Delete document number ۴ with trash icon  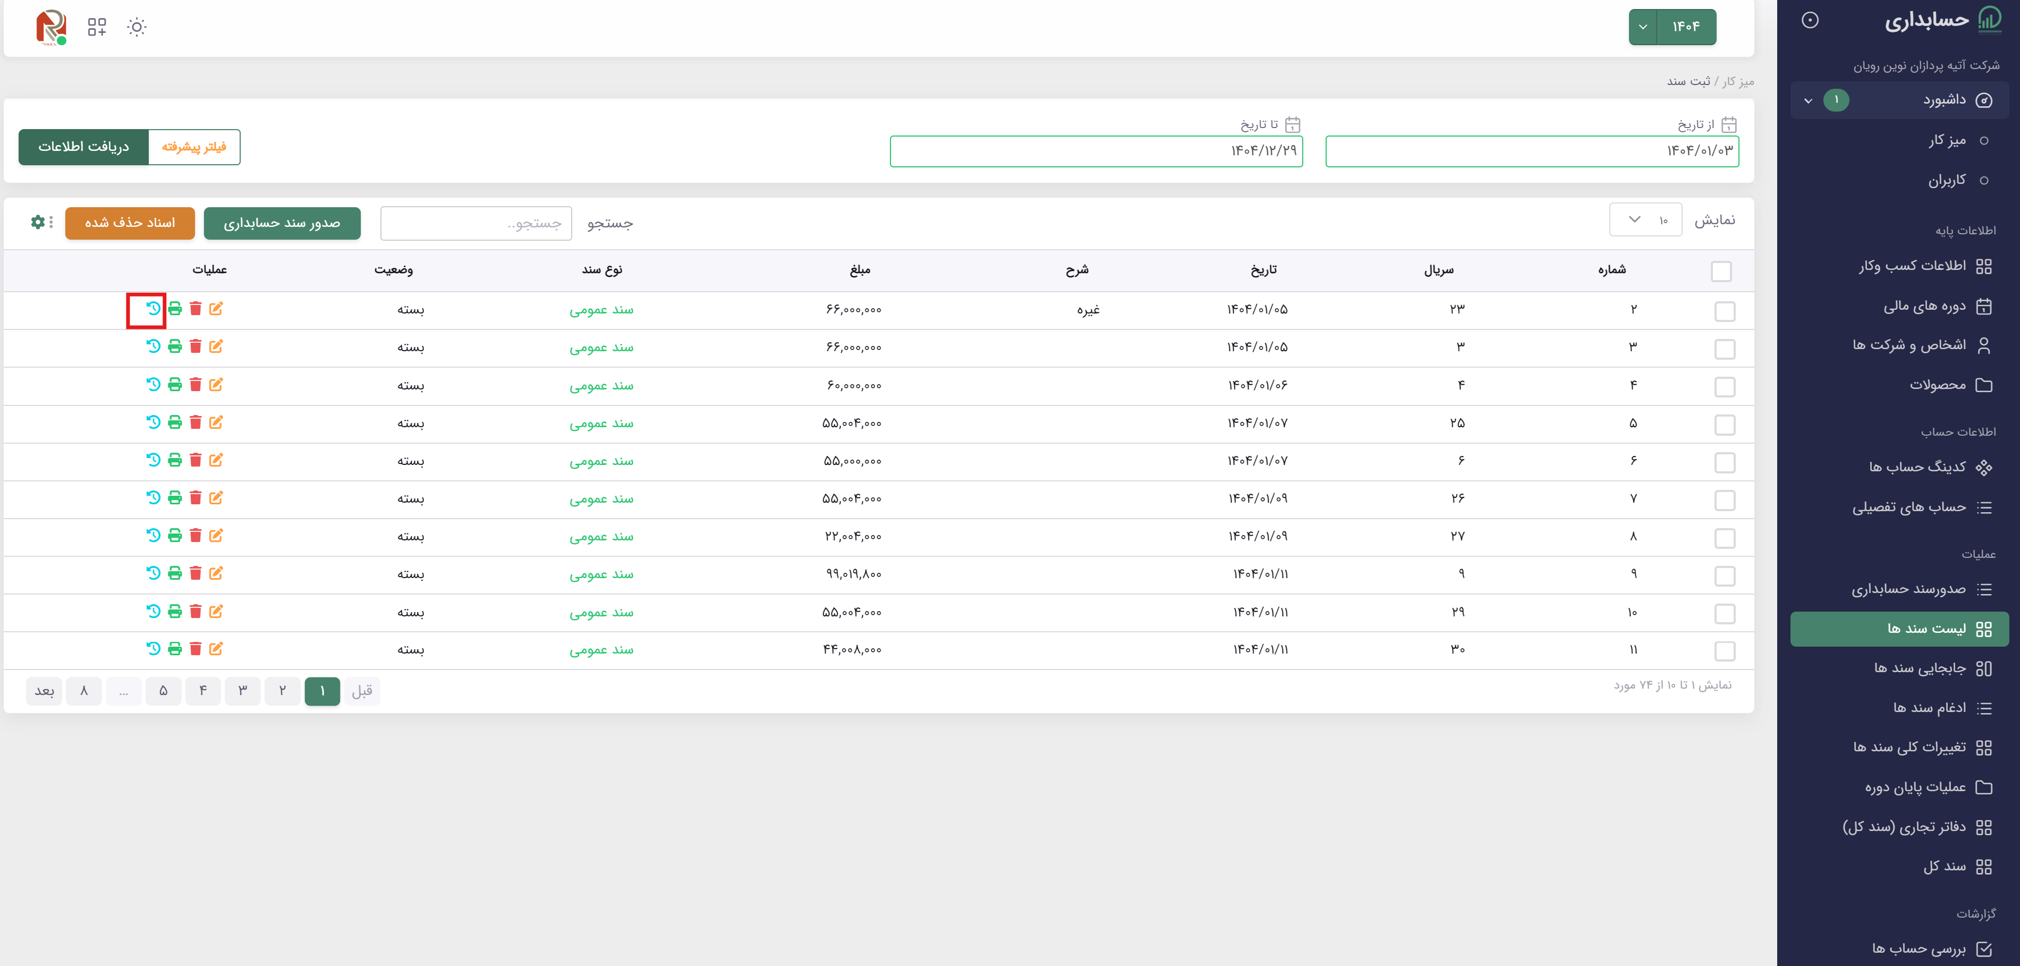click(x=196, y=384)
